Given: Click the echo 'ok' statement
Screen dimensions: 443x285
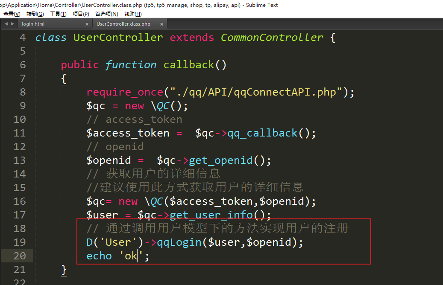Looking at the screenshot, I should coord(117,256).
